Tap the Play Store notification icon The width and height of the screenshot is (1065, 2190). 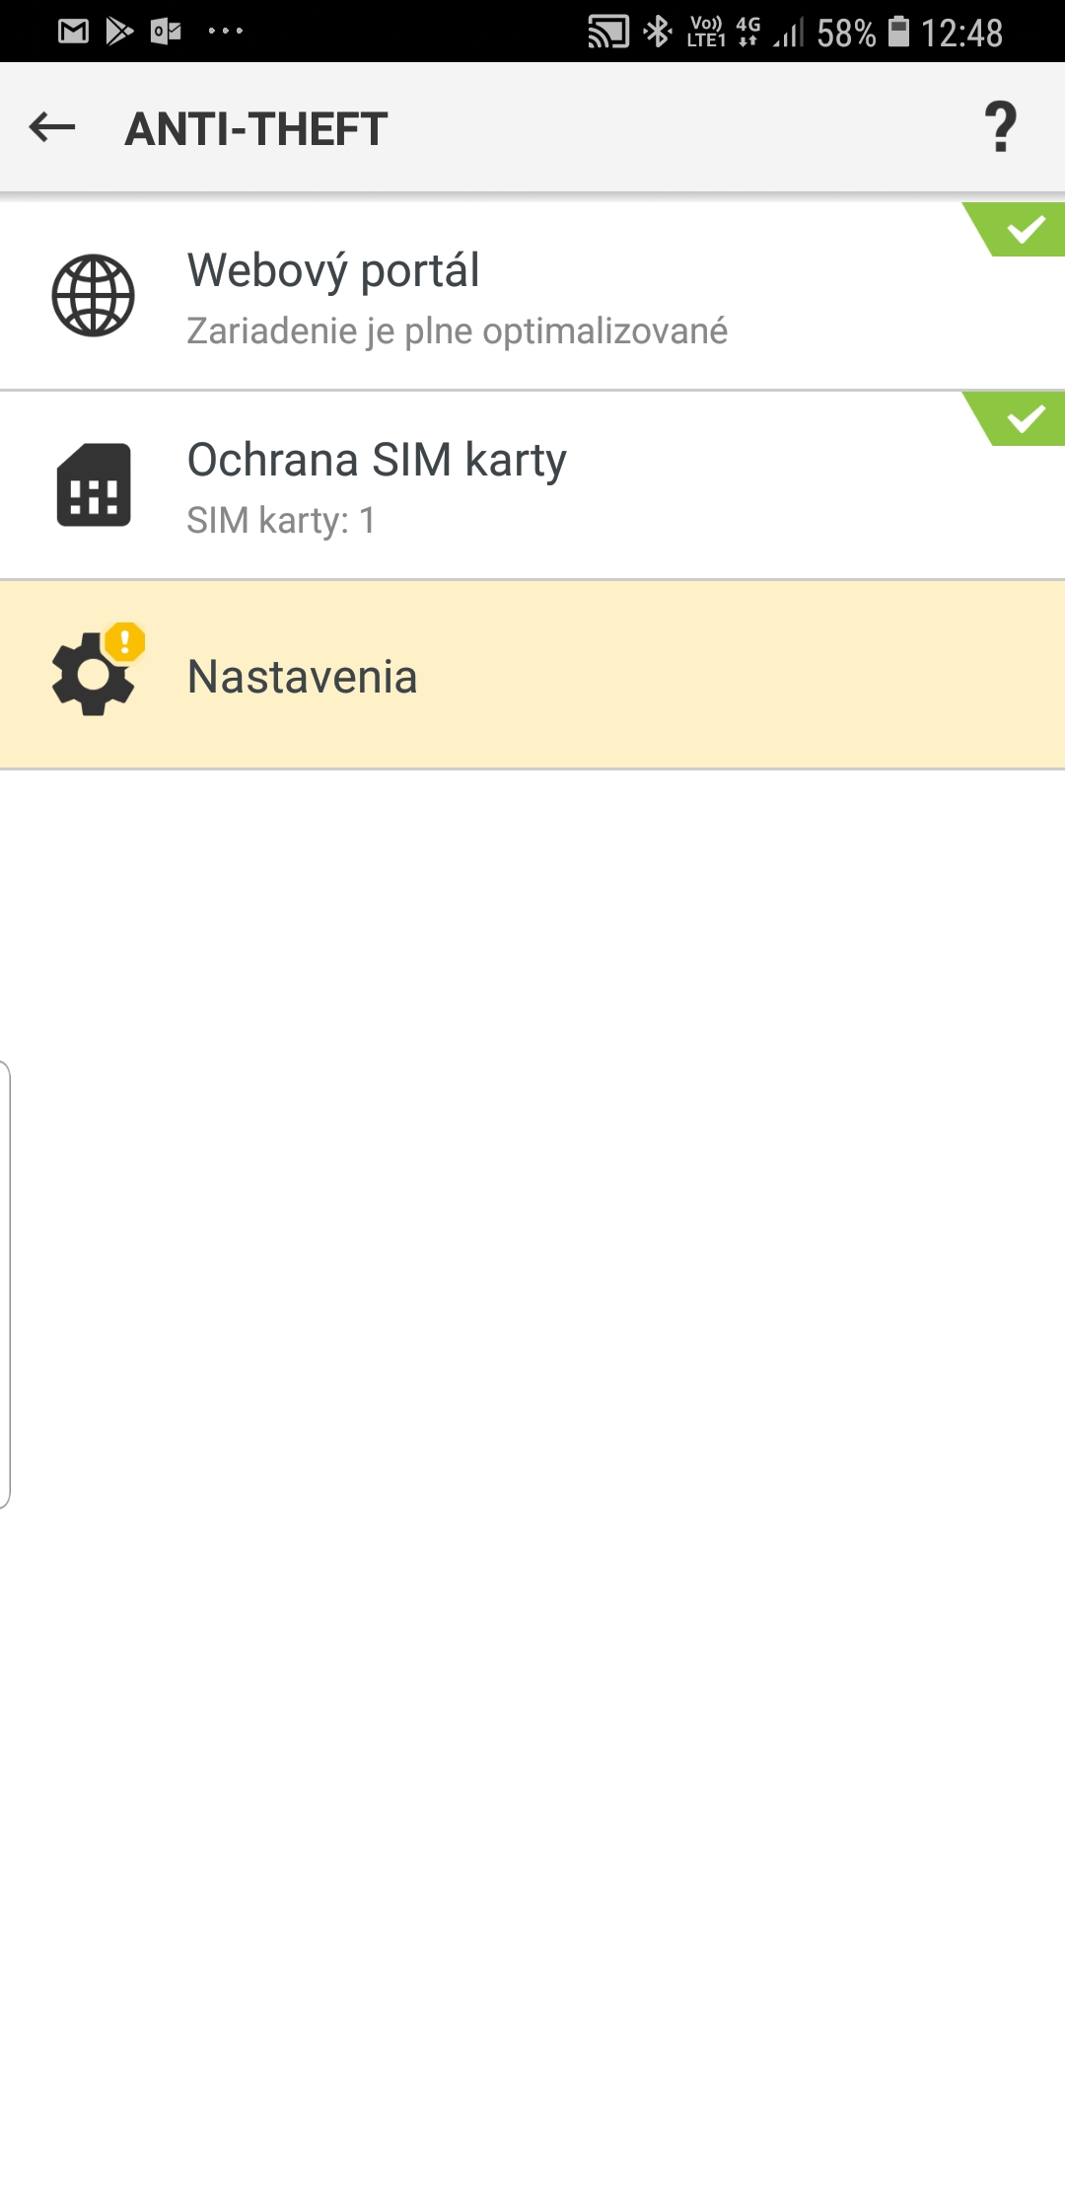coord(119,32)
